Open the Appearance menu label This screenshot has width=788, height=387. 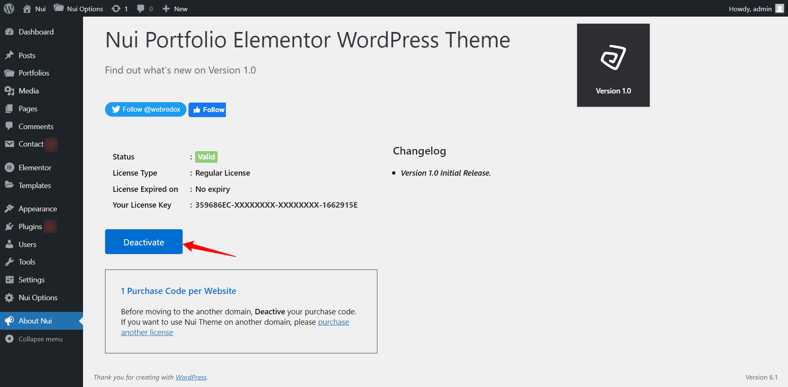coord(38,209)
